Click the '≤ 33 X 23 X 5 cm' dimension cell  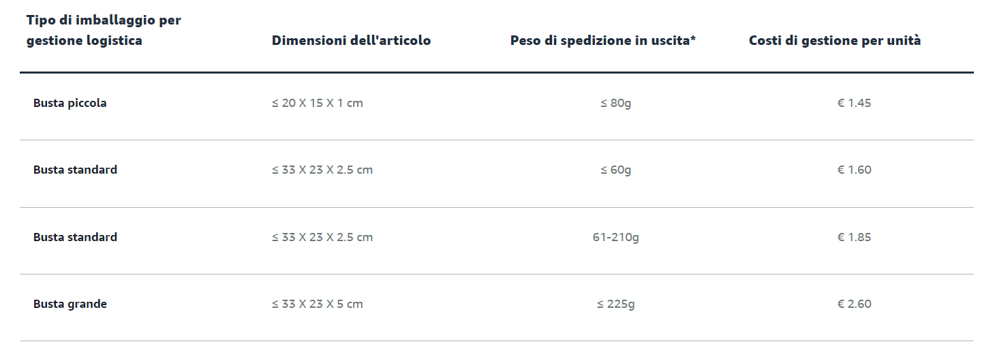318,304
